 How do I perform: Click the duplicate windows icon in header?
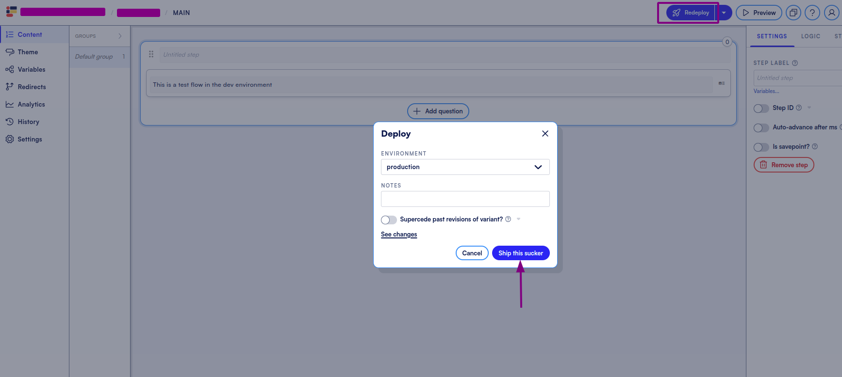pyautogui.click(x=793, y=13)
